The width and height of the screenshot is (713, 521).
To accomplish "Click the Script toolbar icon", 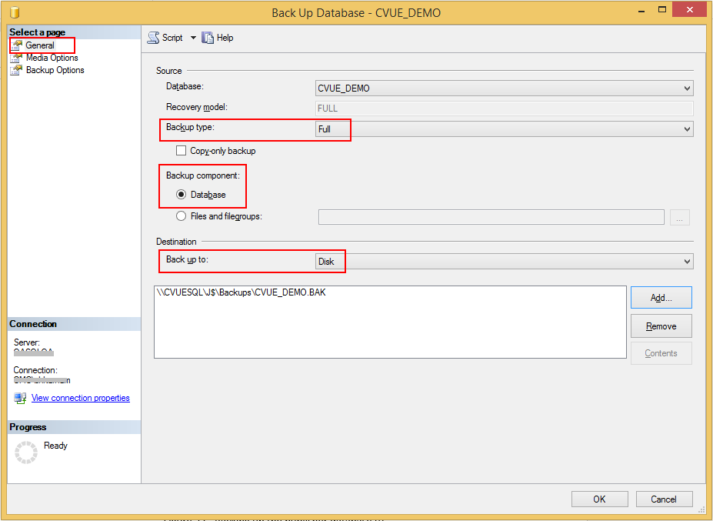I will [x=153, y=38].
